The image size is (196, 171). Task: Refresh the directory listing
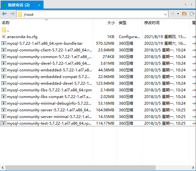[x=192, y=14]
